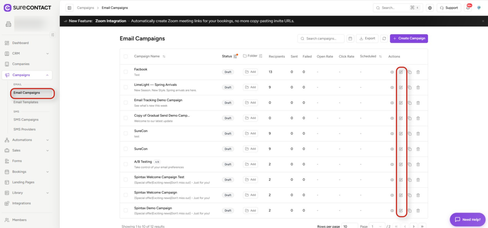
Task: Expand the Sales menu
Action: point(48,151)
